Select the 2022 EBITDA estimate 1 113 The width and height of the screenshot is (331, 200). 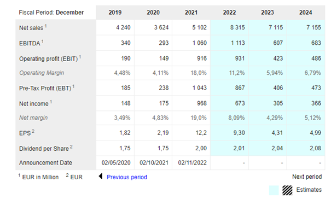click(x=237, y=43)
